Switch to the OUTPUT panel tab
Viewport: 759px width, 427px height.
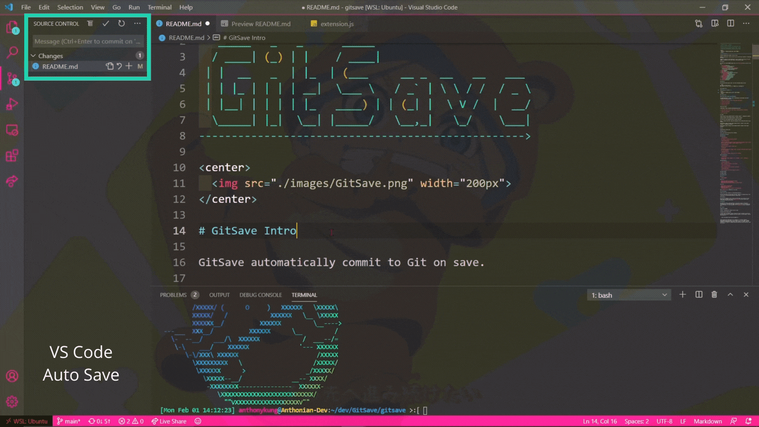pyautogui.click(x=219, y=295)
